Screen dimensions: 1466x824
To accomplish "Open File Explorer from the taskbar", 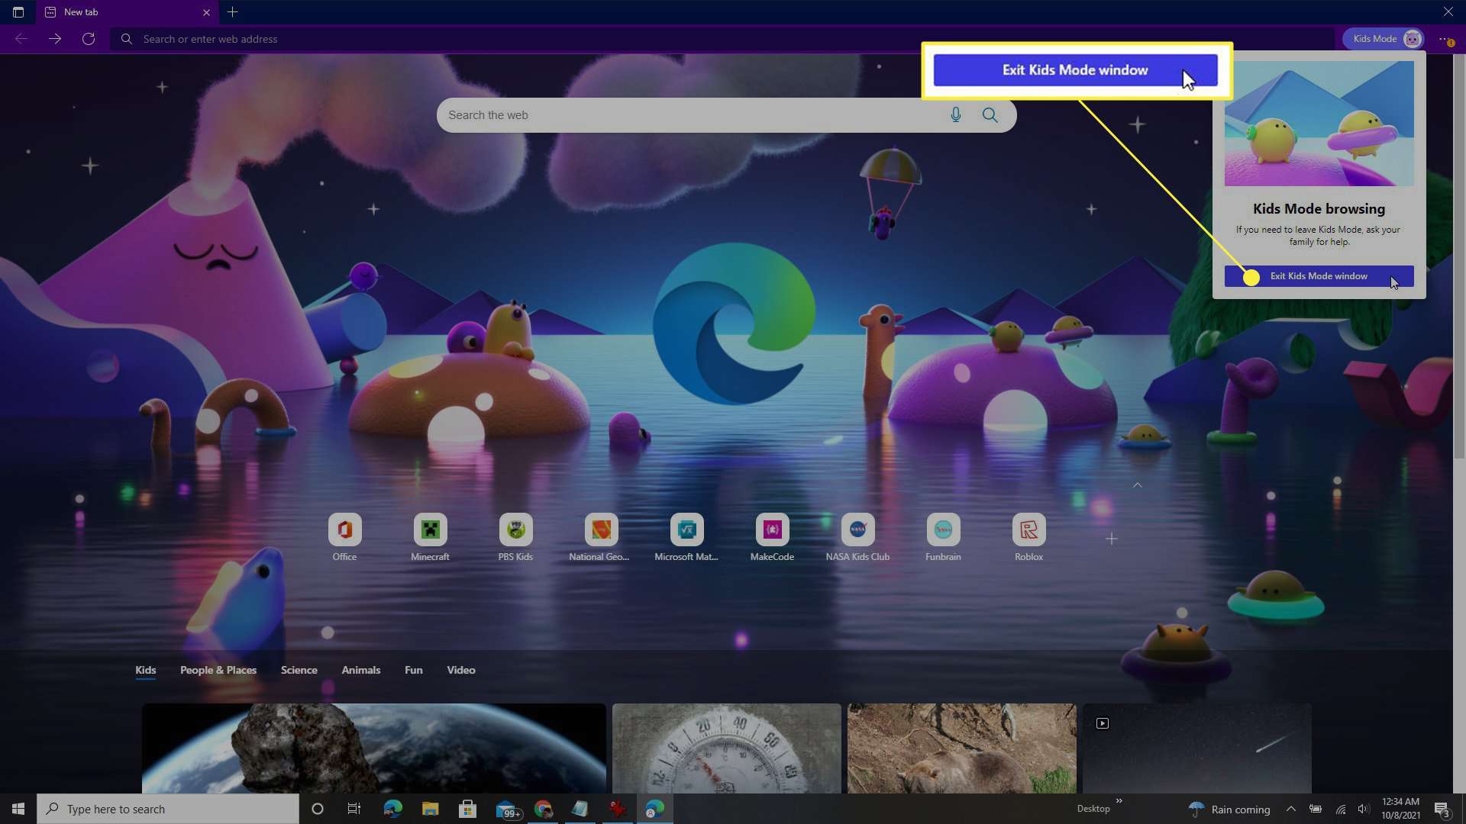I will point(431,809).
